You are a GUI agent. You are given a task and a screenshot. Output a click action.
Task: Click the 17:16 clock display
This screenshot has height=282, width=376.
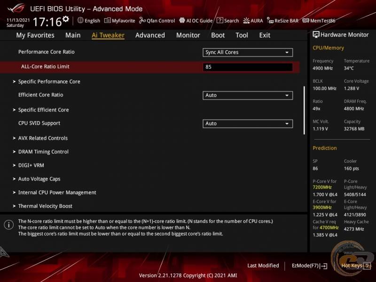click(x=47, y=22)
